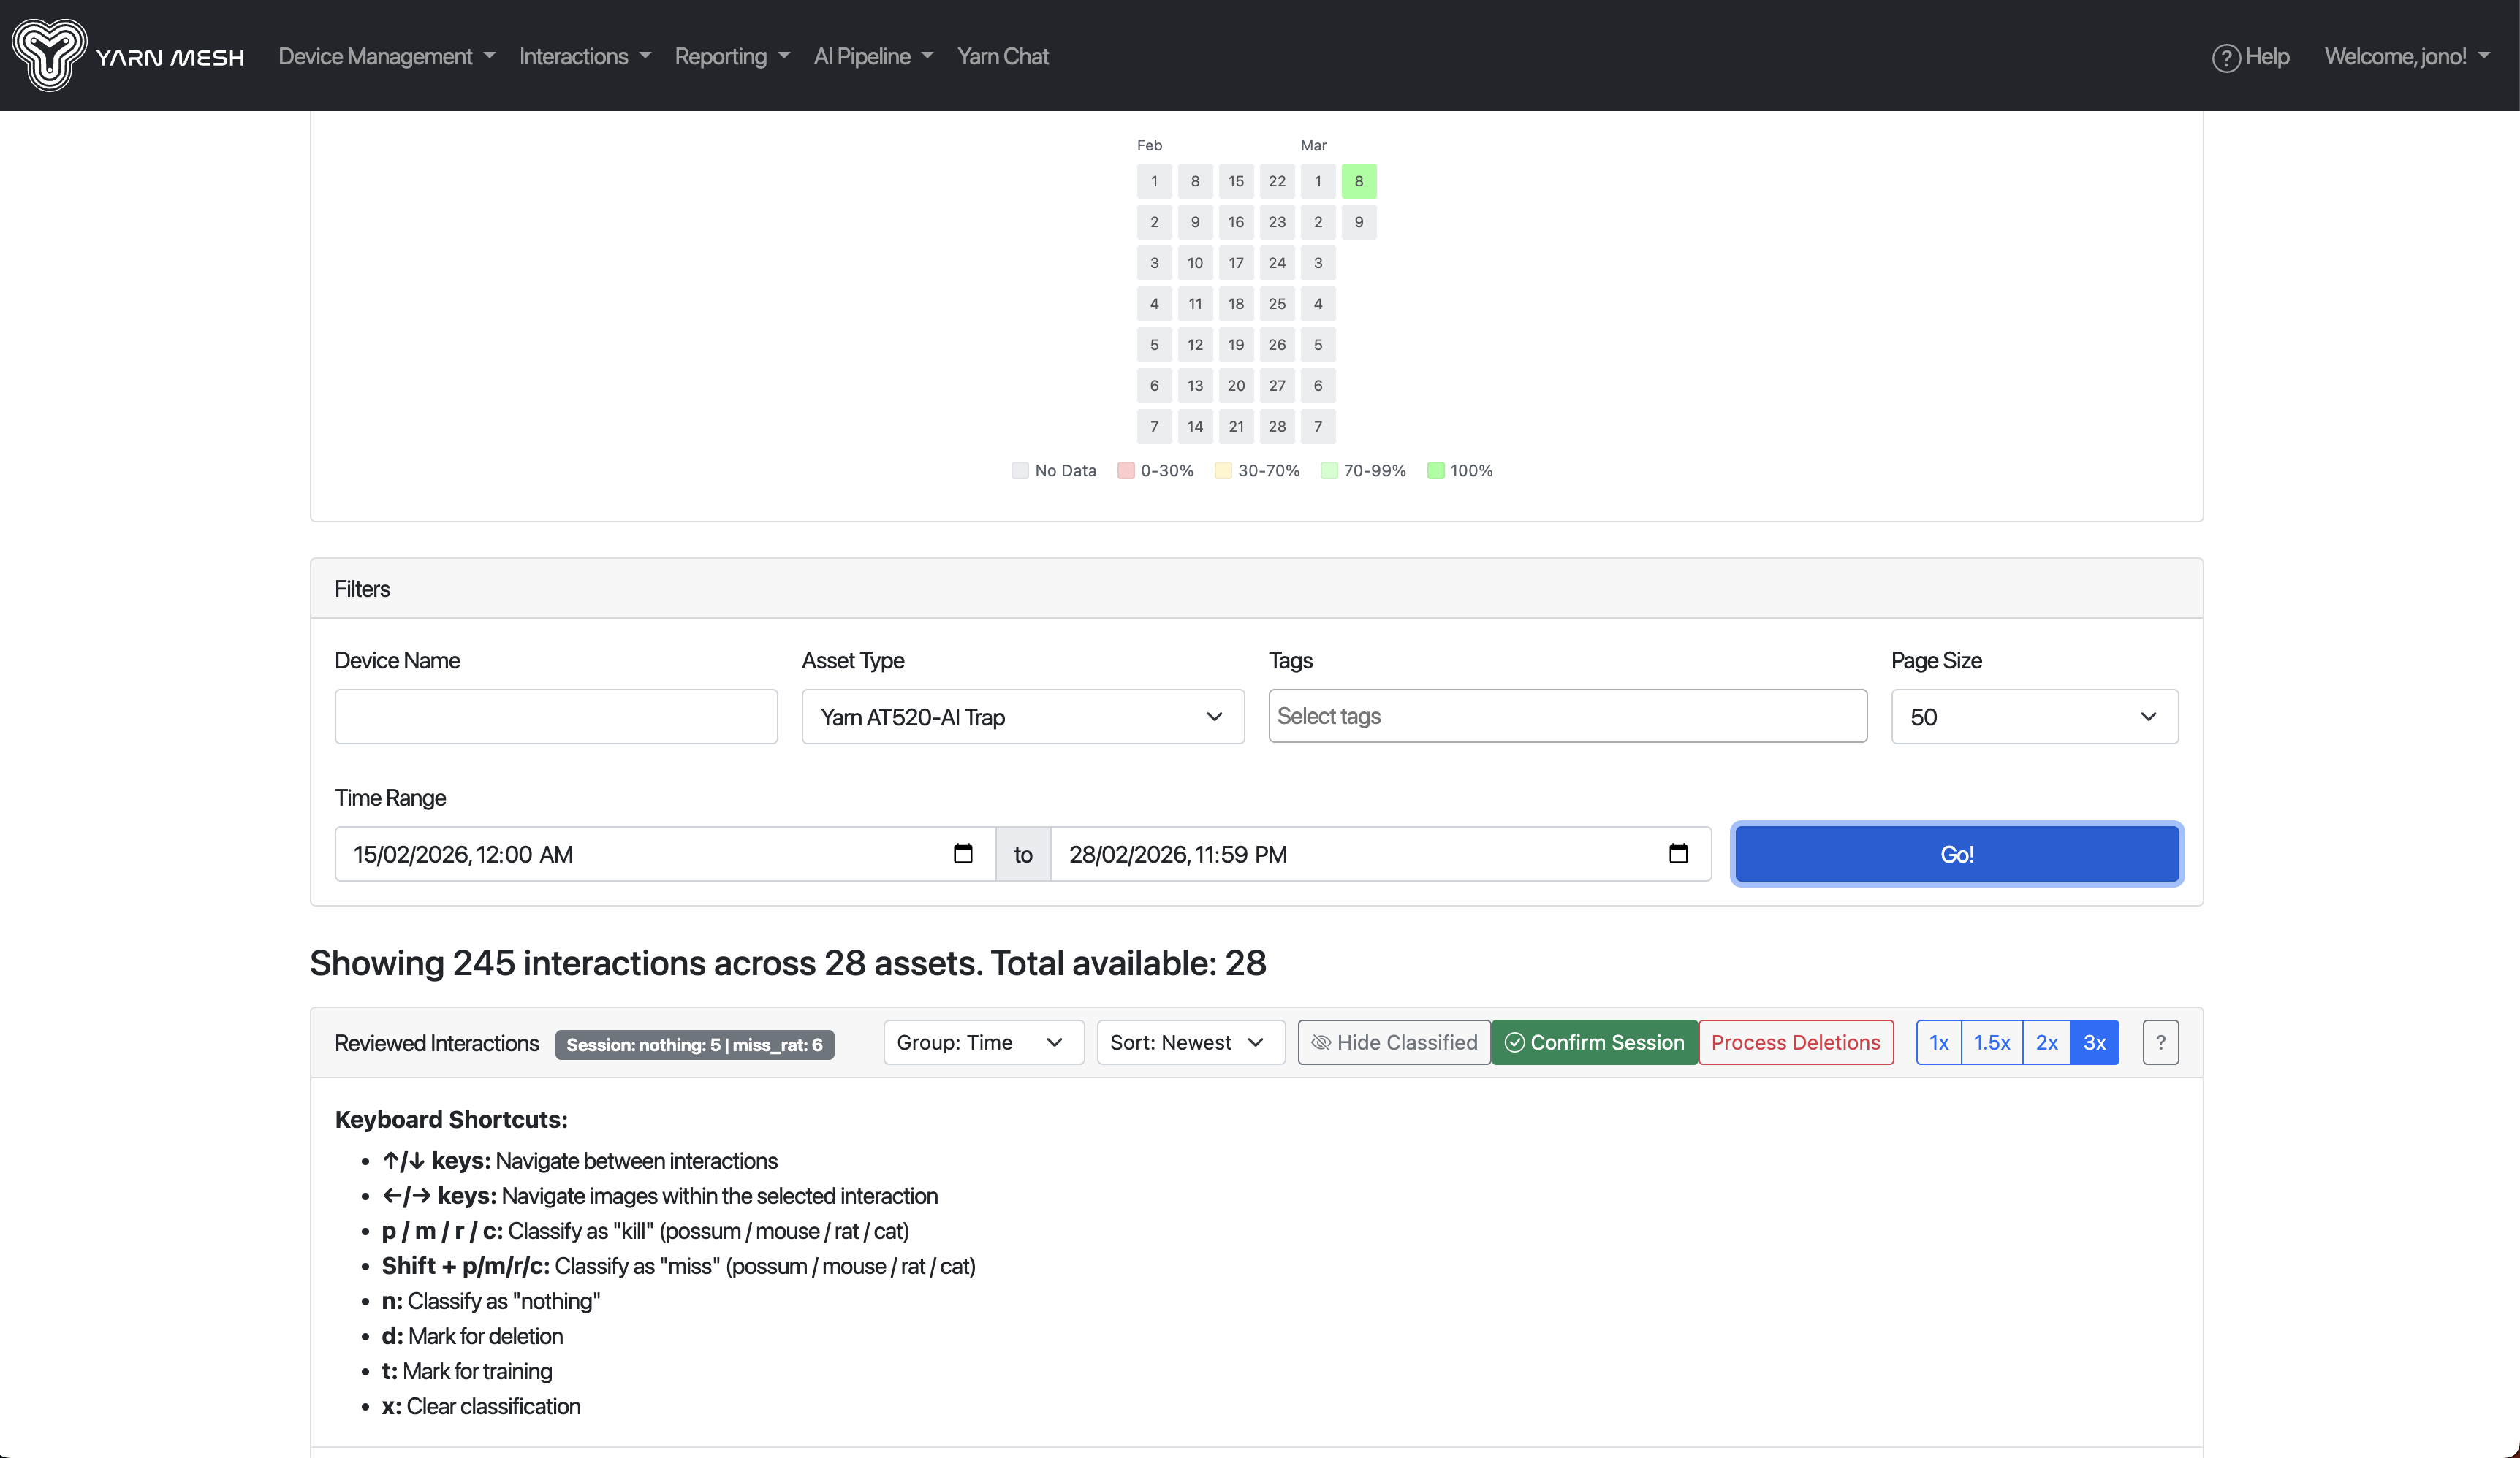
Task: Open the Group: Time dropdown
Action: point(982,1042)
